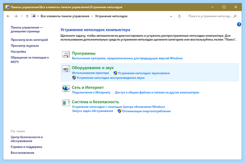Open Оптимизация энергопотребления troubleshooter

146,111
